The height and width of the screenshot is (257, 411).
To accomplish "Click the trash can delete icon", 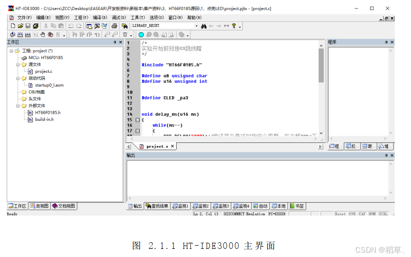I will pyautogui.click(x=125, y=35).
